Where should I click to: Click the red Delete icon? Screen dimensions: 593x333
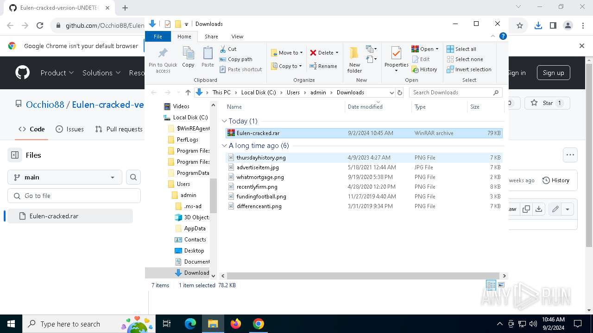point(313,53)
